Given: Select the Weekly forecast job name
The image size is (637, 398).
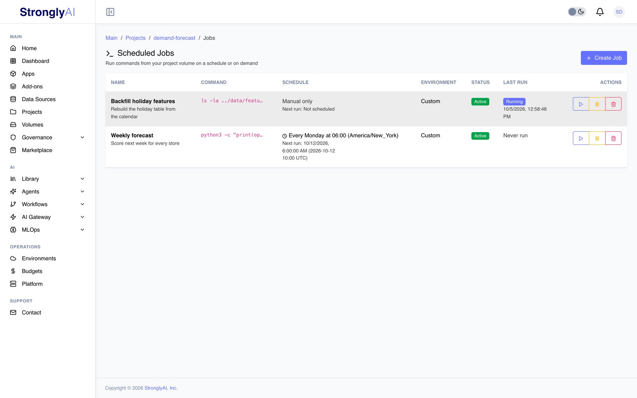Looking at the screenshot, I should click(x=132, y=135).
